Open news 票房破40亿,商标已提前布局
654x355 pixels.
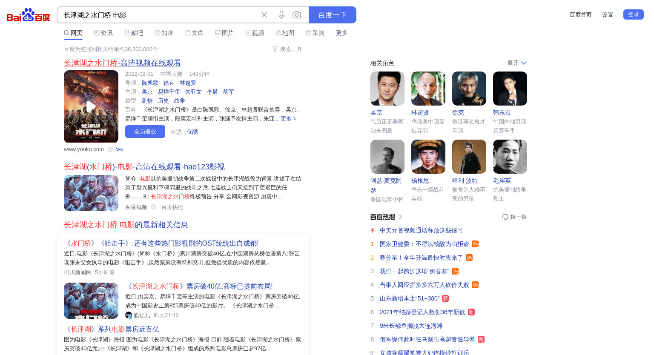[x=199, y=286]
